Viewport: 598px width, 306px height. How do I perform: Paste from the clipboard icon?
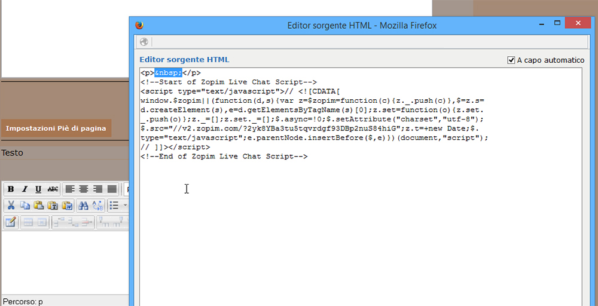tap(38, 206)
